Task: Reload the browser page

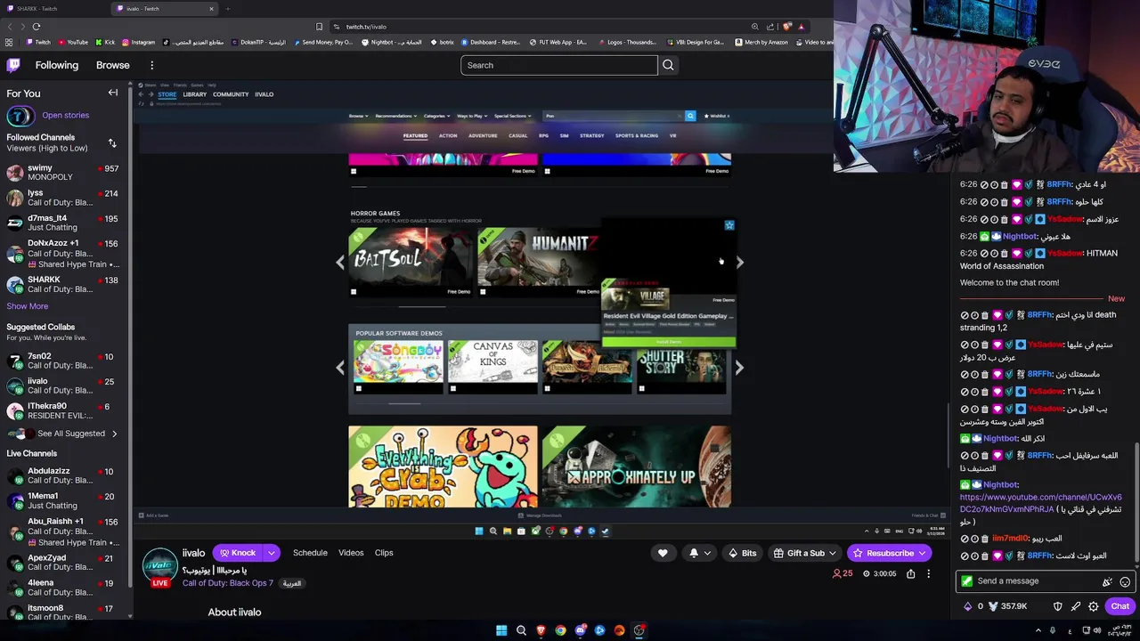Action: point(36,27)
